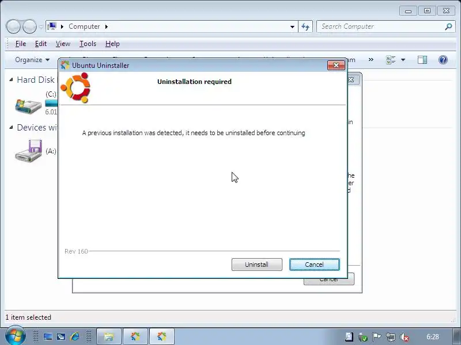Click the muted volume tray icon
The height and width of the screenshot is (345, 461).
point(405,337)
